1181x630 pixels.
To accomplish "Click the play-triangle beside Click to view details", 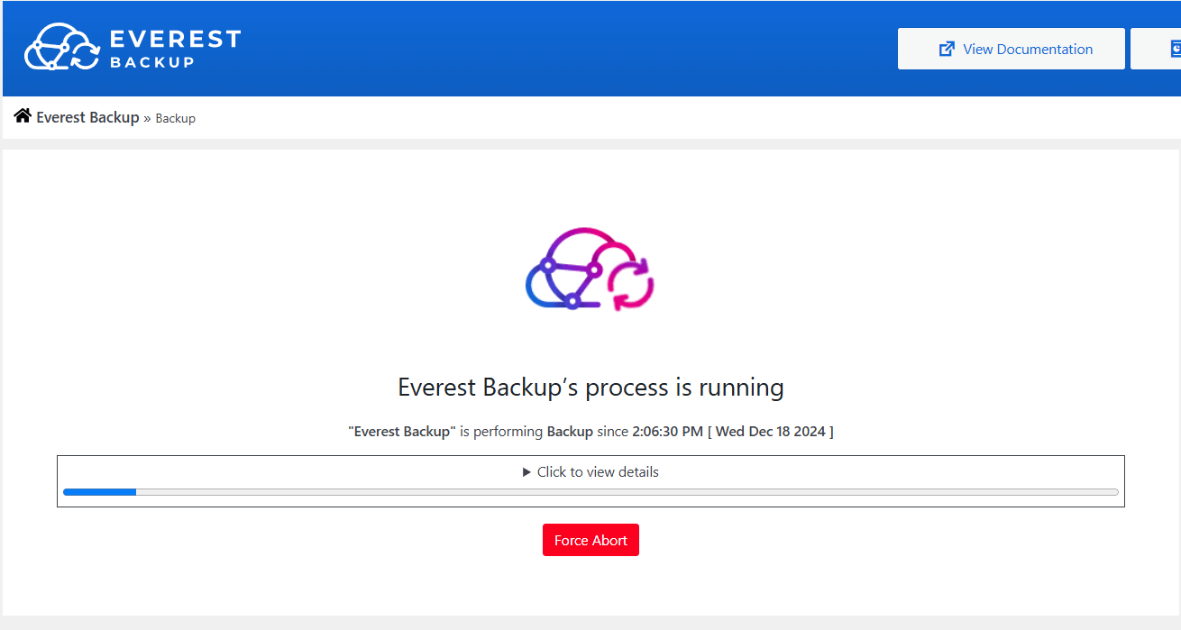I will (526, 471).
